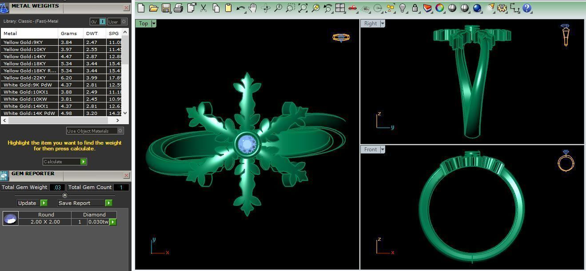
Task: Click the Undo arrow icon
Action: [x=241, y=8]
